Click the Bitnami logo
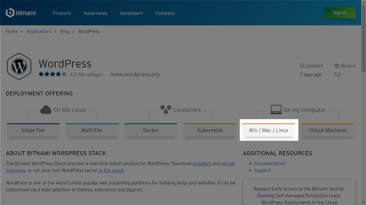Image resolution: width=366 pixels, height=205 pixels. pyautogui.click(x=21, y=13)
